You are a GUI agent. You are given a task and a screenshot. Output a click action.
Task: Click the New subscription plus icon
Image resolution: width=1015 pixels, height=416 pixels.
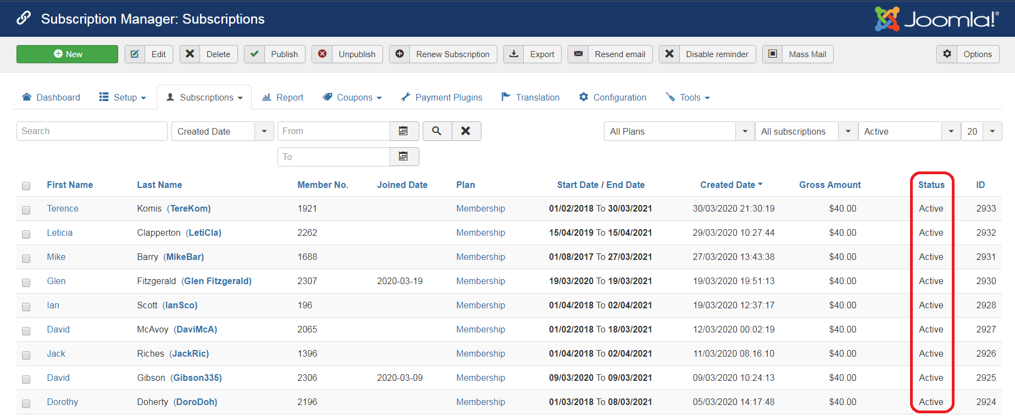pos(58,54)
